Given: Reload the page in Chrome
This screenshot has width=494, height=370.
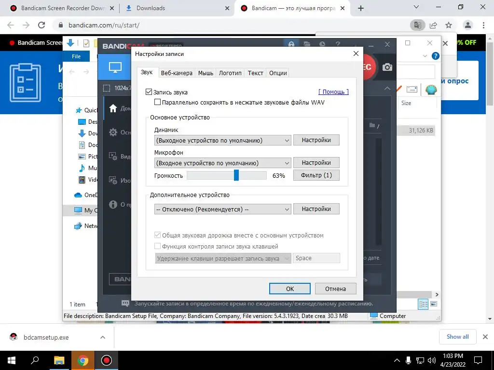Looking at the screenshot, I should [x=41, y=25].
